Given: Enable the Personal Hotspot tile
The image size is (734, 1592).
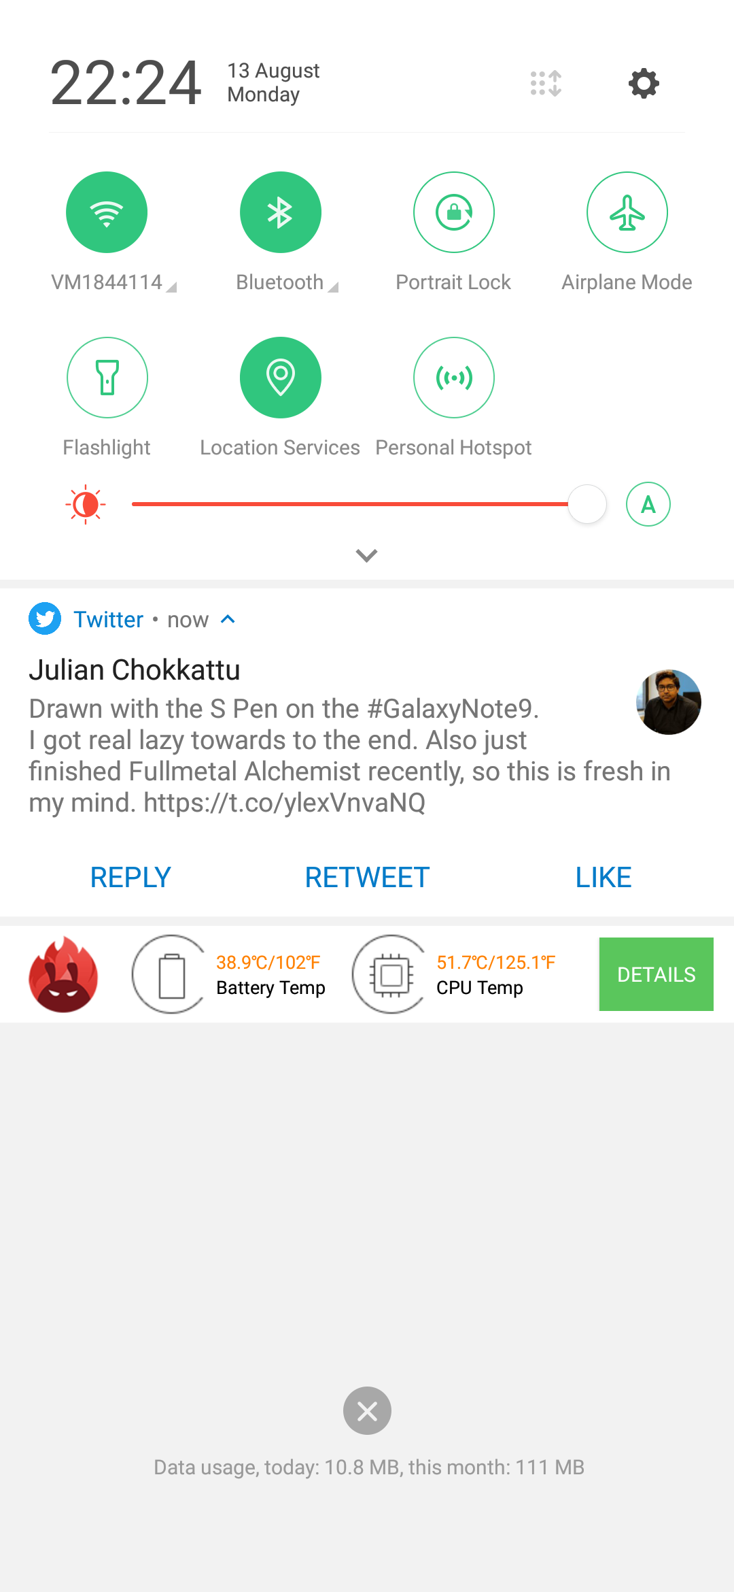Looking at the screenshot, I should point(454,378).
